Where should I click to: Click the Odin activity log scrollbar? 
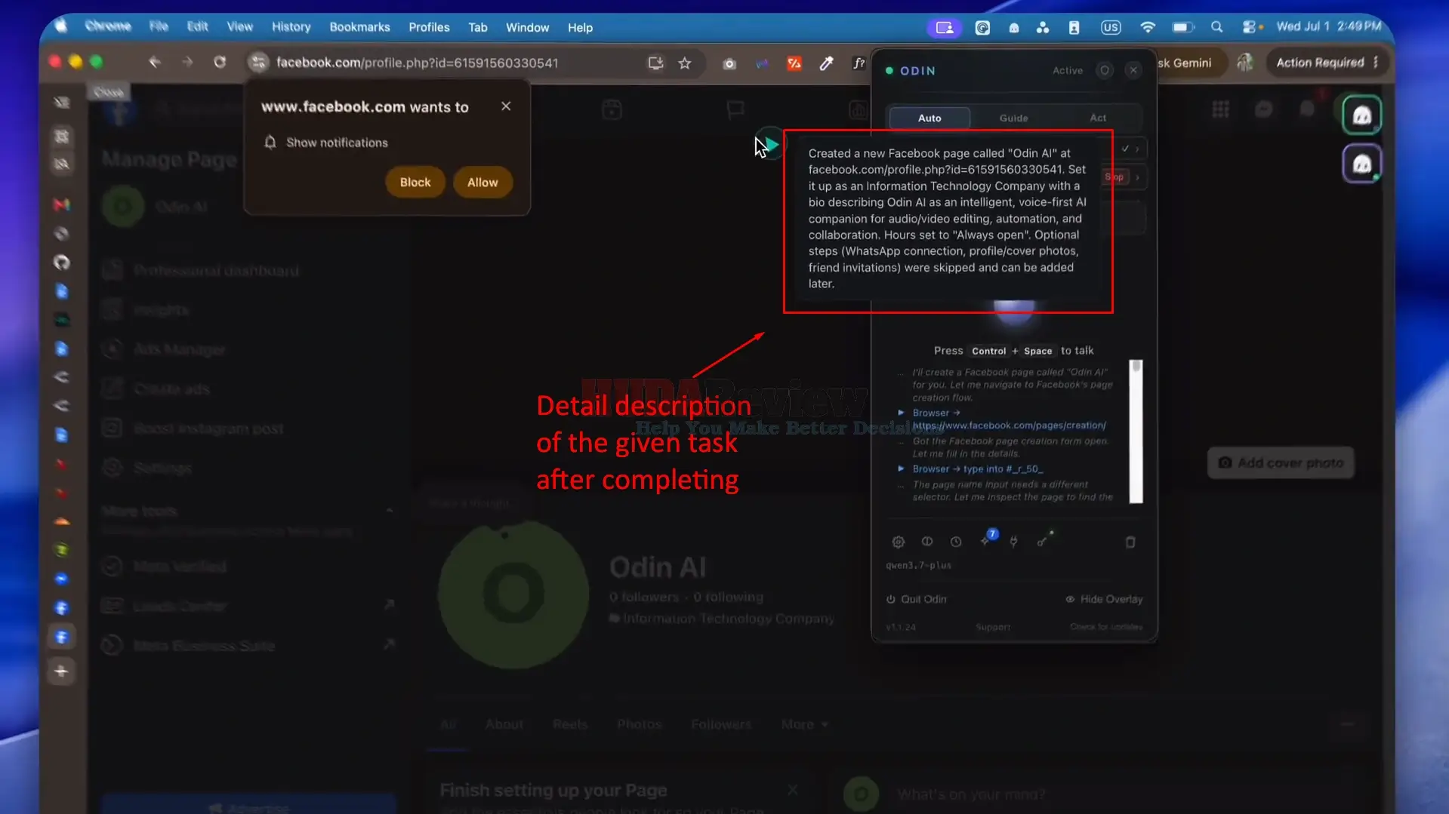click(x=1136, y=432)
